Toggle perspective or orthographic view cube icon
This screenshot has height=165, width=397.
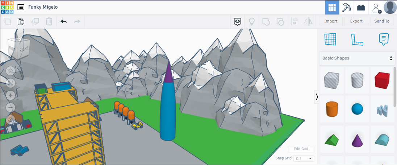click(x=11, y=119)
